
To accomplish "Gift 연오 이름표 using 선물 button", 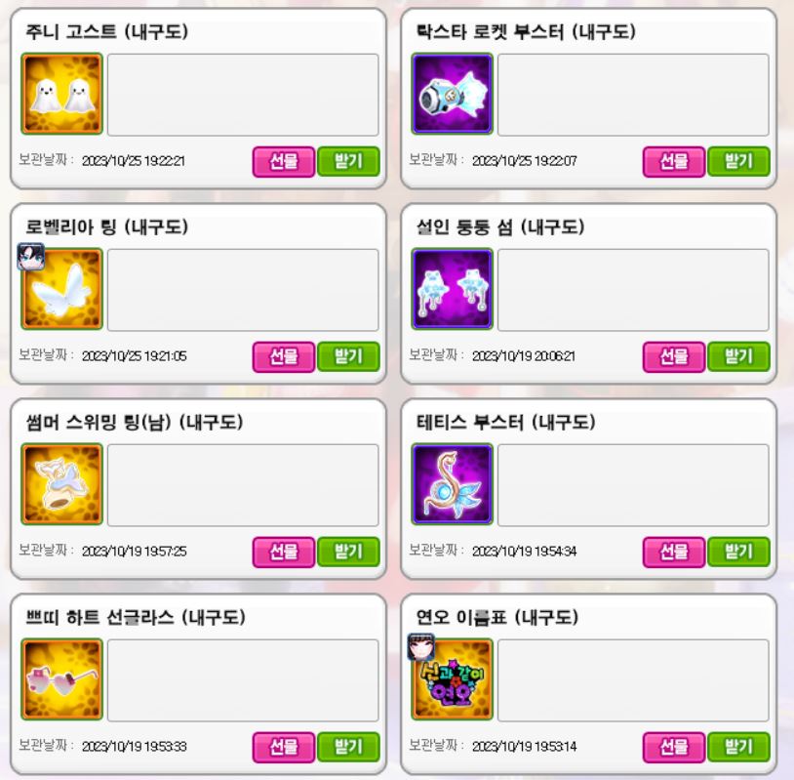I will pyautogui.click(x=674, y=747).
